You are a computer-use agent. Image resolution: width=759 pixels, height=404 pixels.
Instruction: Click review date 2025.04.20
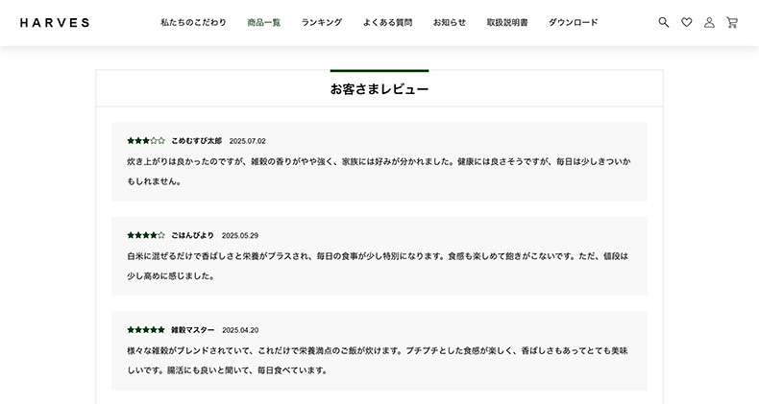click(x=240, y=330)
